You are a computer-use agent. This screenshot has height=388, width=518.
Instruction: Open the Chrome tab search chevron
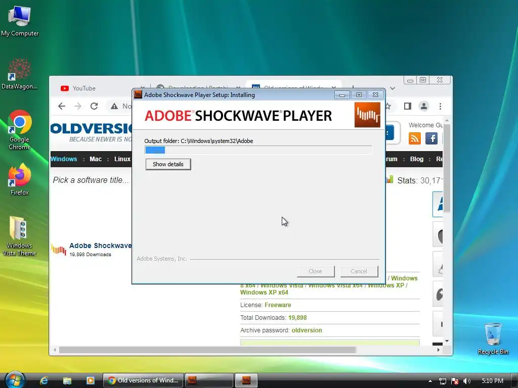coord(393,88)
